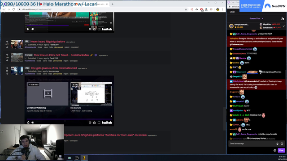
Task: Downvote the 'Never heard Nigahiga before' post
Action: tap(7, 47)
